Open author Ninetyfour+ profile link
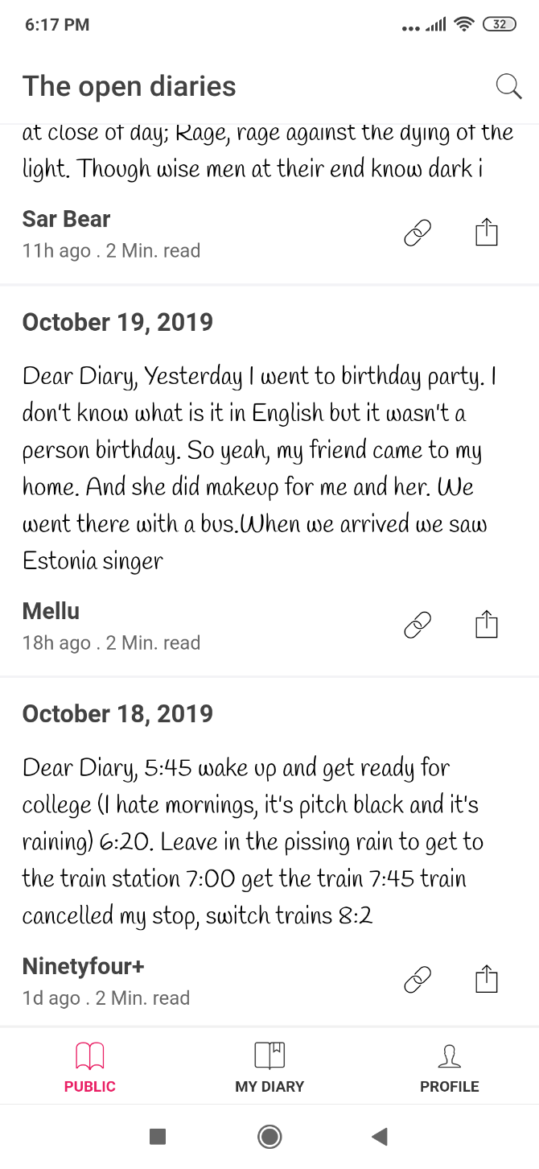This screenshot has height=1169, width=539. (84, 966)
